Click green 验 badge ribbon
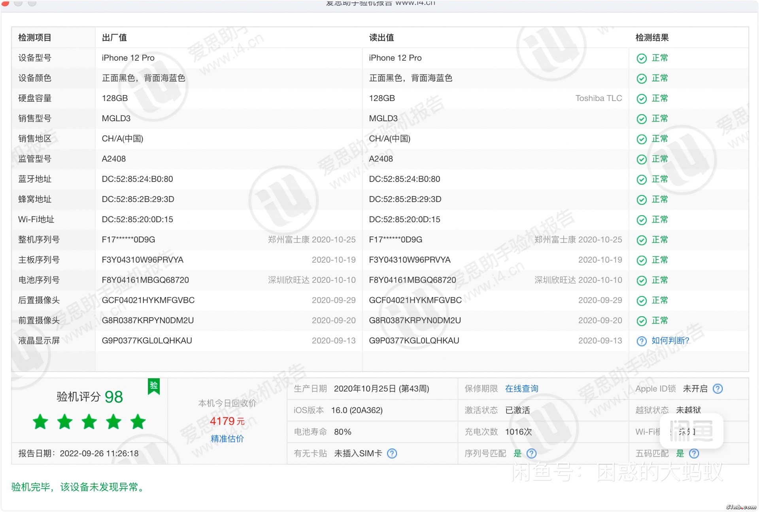Screen dimensions: 759x512 coord(154,386)
